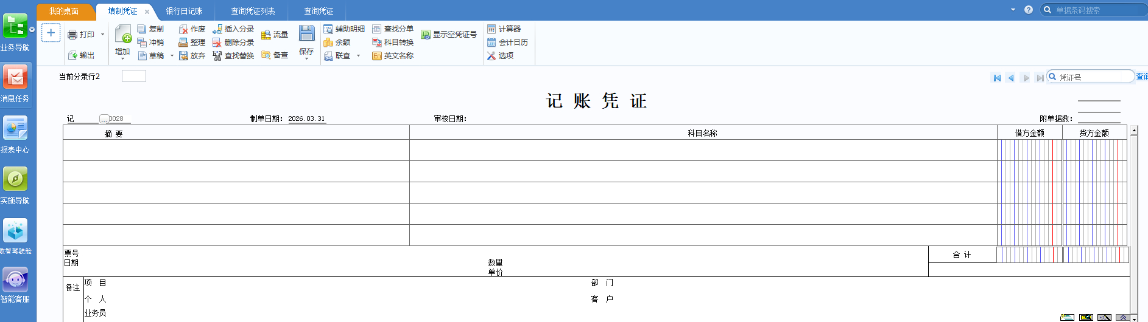Viewport: 1148px width, 322px height.
Task: Click bottom-right double chevron collapse icon
Action: [x=1122, y=318]
